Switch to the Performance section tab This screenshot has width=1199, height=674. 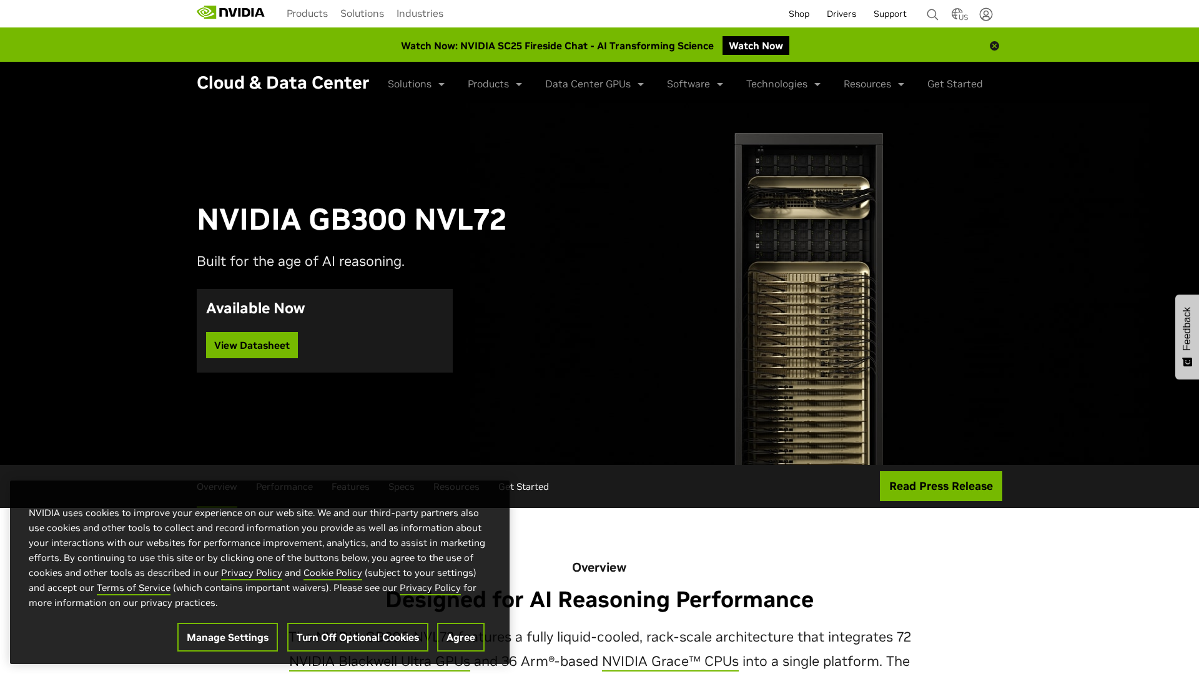284,487
